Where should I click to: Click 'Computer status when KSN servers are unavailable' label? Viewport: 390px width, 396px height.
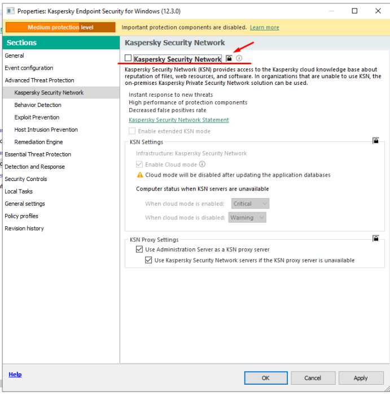tap(202, 188)
